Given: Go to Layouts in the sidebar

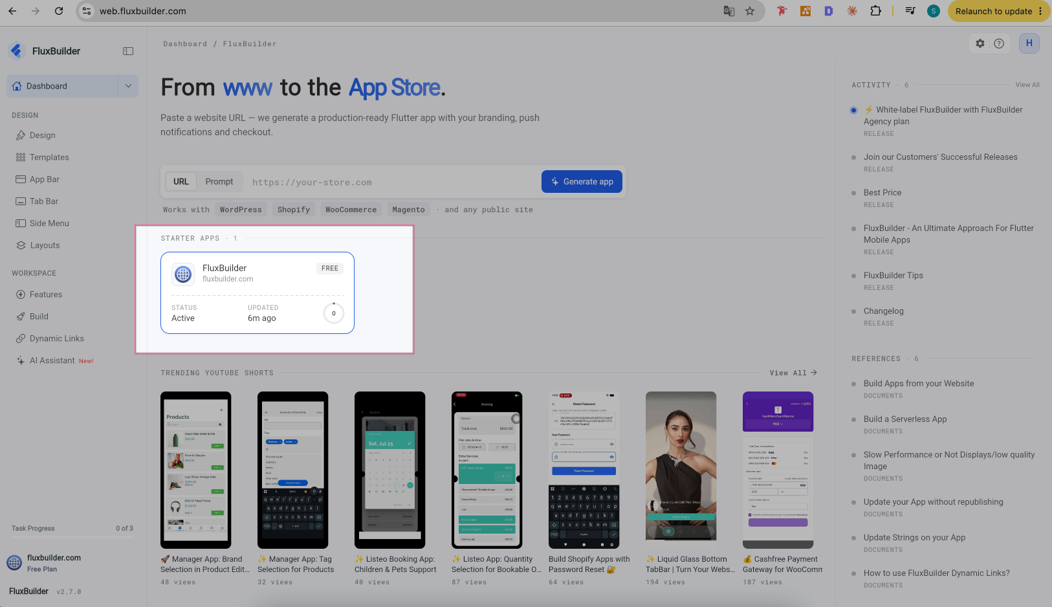Looking at the screenshot, I should [45, 245].
